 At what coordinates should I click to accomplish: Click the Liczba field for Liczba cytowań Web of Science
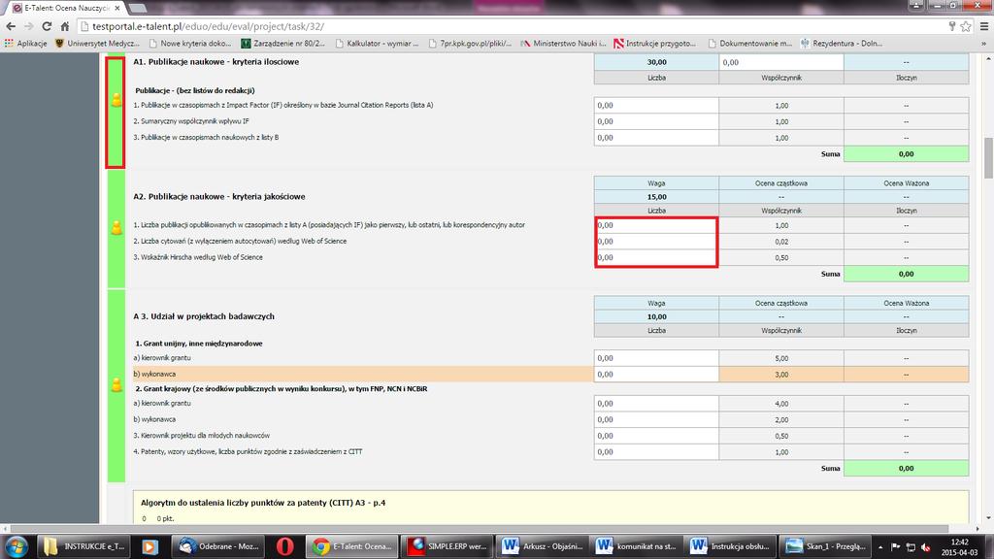(x=656, y=242)
